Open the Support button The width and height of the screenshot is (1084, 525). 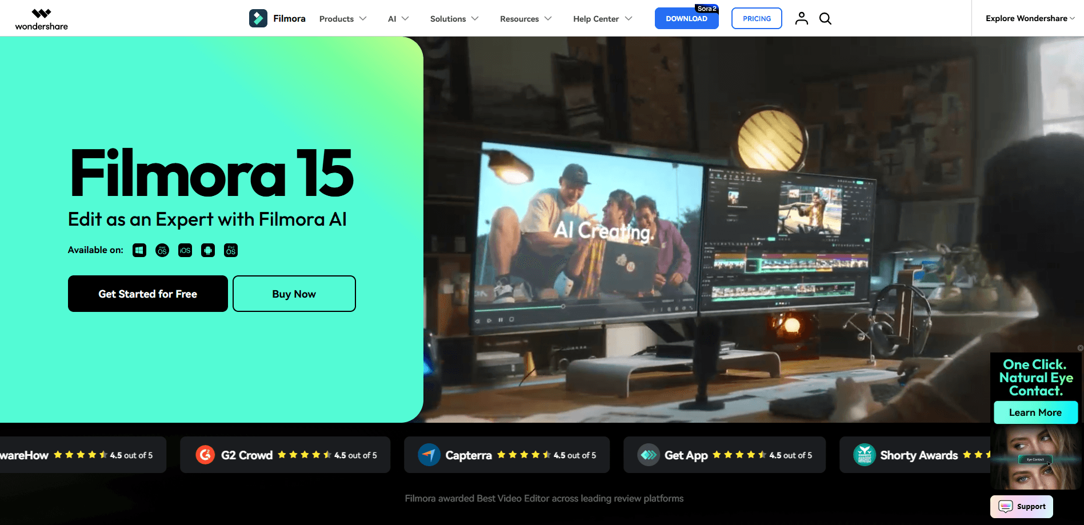coord(1022,506)
